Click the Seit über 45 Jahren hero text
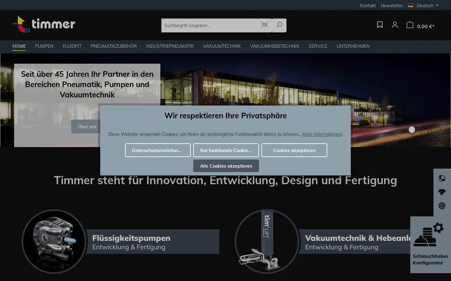This screenshot has height=281, width=451. coord(87,84)
